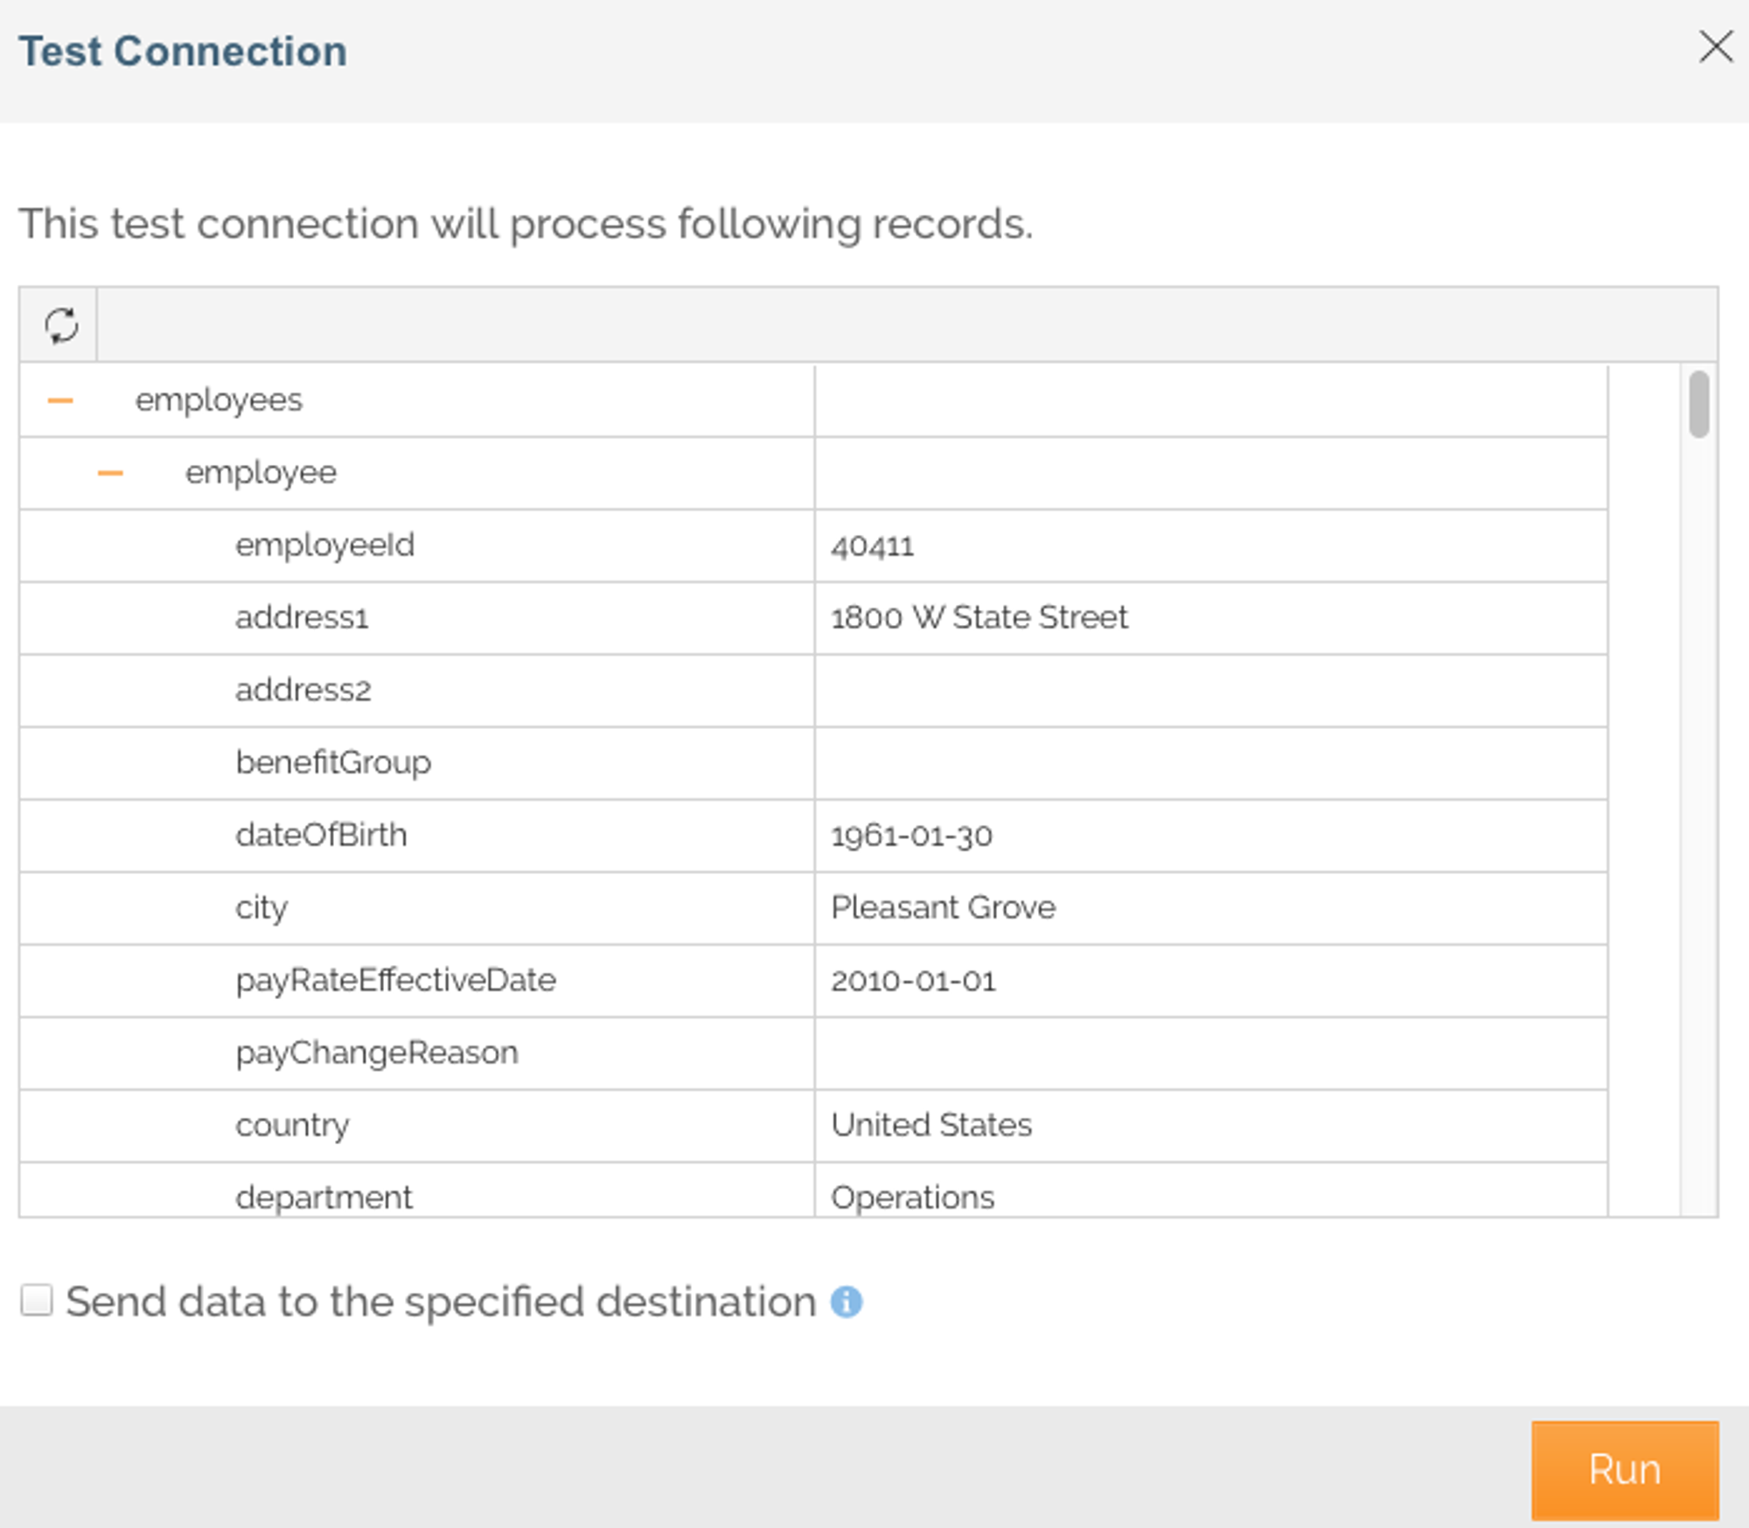
Task: Select the benefitGroup row
Action: (x=333, y=763)
